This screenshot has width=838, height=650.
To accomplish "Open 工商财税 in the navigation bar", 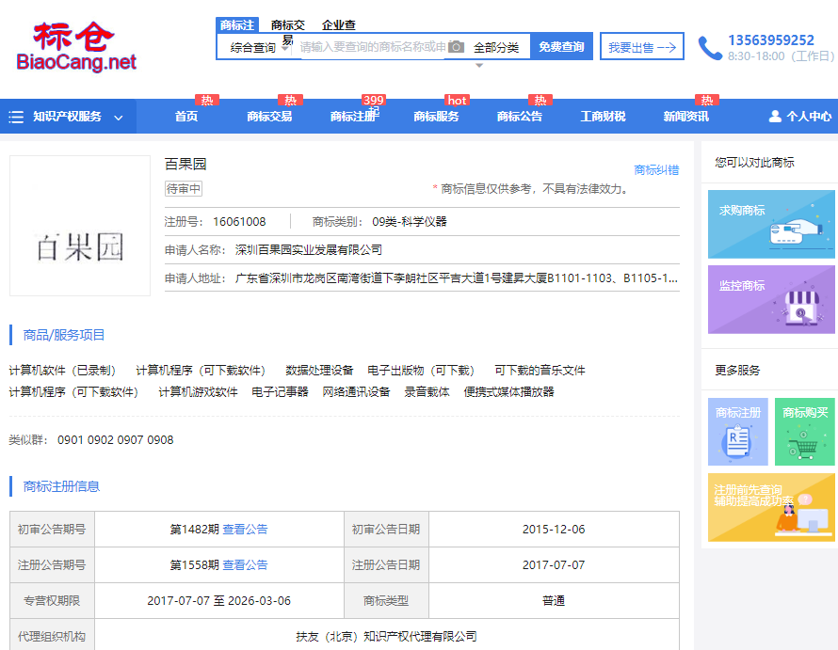I will tap(603, 117).
